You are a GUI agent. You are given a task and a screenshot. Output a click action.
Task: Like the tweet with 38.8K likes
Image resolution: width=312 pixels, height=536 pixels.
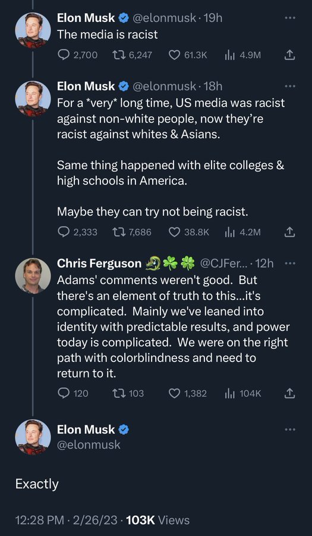pos(188,232)
